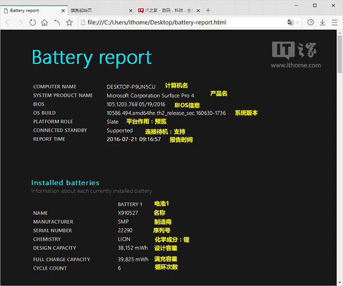
Task: Click battery name X910527
Action: (127, 213)
